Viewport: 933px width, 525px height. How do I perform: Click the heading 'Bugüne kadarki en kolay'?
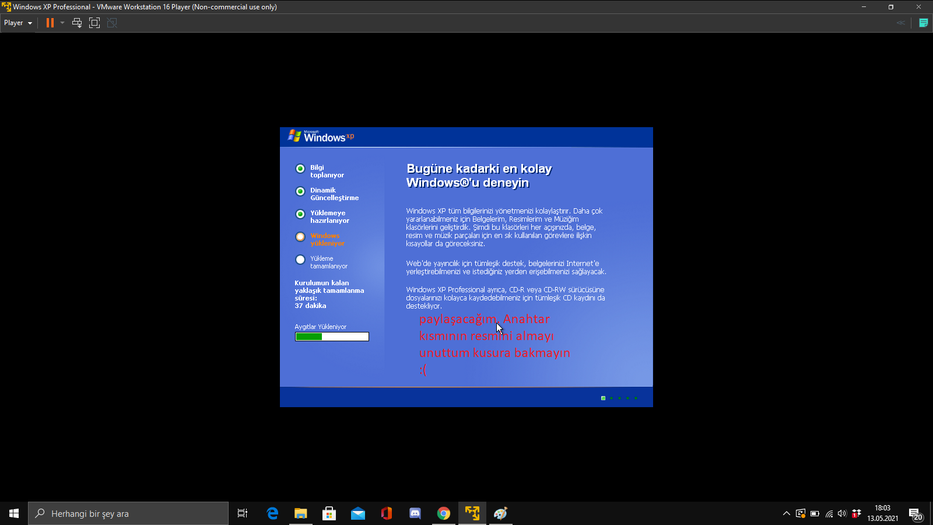tap(479, 169)
